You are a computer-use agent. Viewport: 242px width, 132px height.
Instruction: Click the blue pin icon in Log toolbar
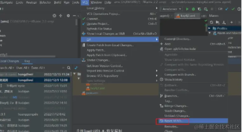76,68
